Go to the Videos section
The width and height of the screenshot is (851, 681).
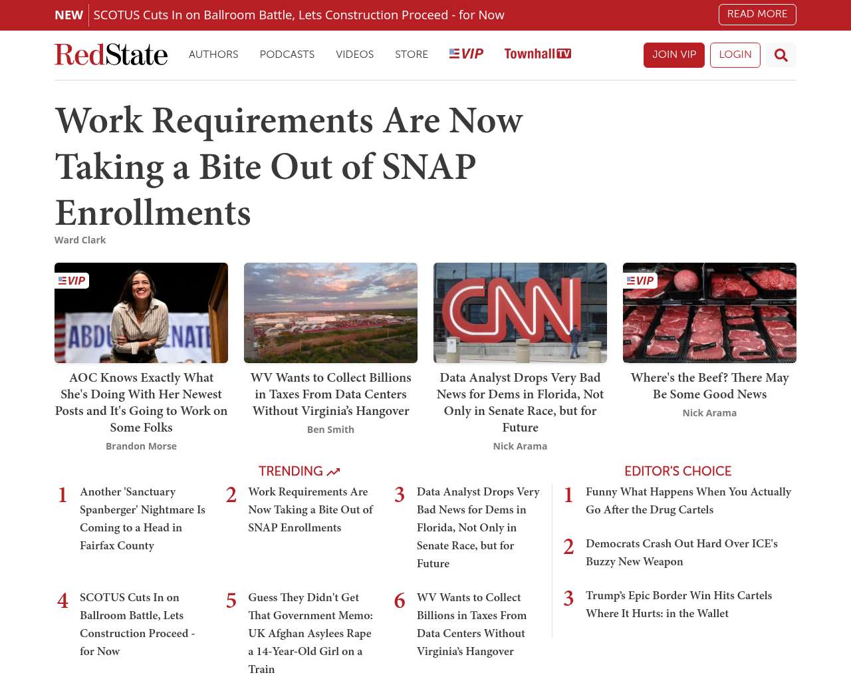pyautogui.click(x=354, y=55)
